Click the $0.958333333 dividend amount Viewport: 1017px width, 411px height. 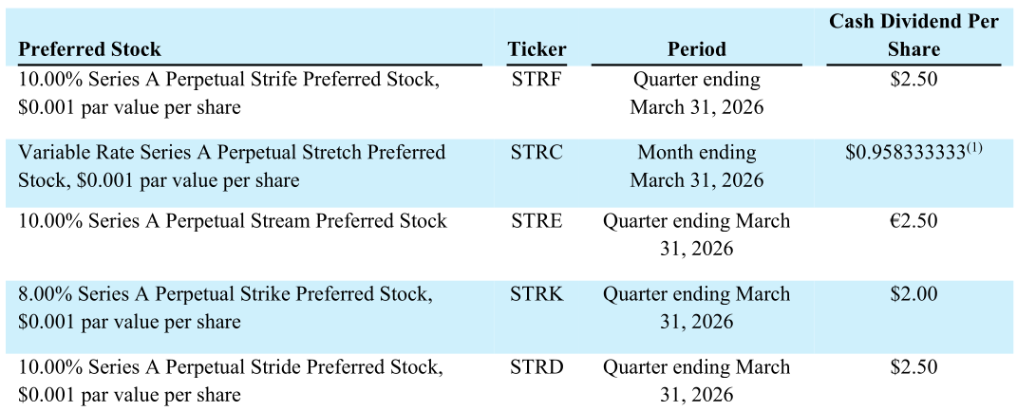pos(906,154)
